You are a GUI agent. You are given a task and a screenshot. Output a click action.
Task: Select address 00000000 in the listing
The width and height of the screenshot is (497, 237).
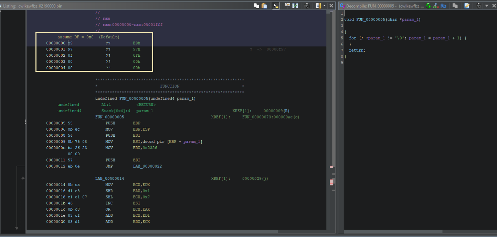coord(56,43)
